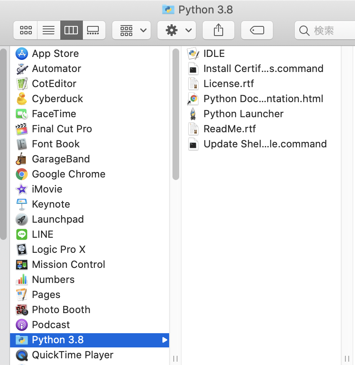Image resolution: width=355 pixels, height=365 pixels.
Task: Switch to icon view
Action: pyautogui.click(x=26, y=30)
